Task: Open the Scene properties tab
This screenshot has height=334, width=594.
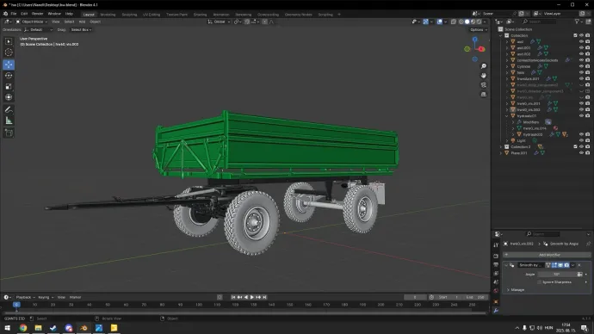Action: click(x=496, y=282)
